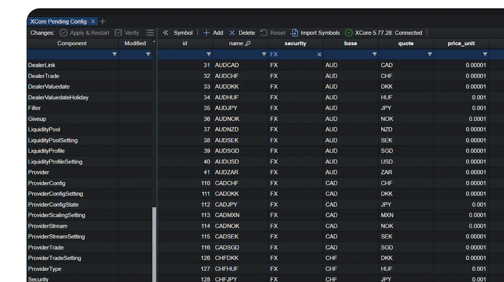Sort by the security column header
The image size is (504, 282).
[x=295, y=44]
